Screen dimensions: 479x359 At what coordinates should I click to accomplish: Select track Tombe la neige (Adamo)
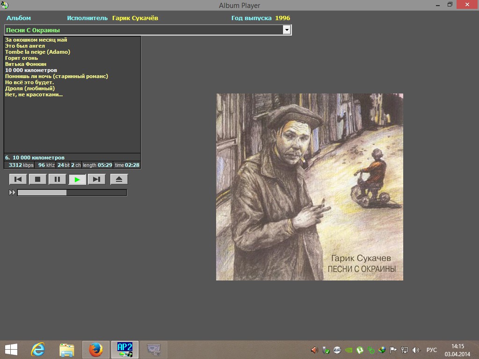(x=37, y=52)
